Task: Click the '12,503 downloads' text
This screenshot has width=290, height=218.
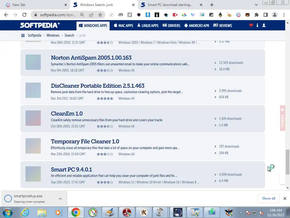Action: pyautogui.click(x=231, y=63)
